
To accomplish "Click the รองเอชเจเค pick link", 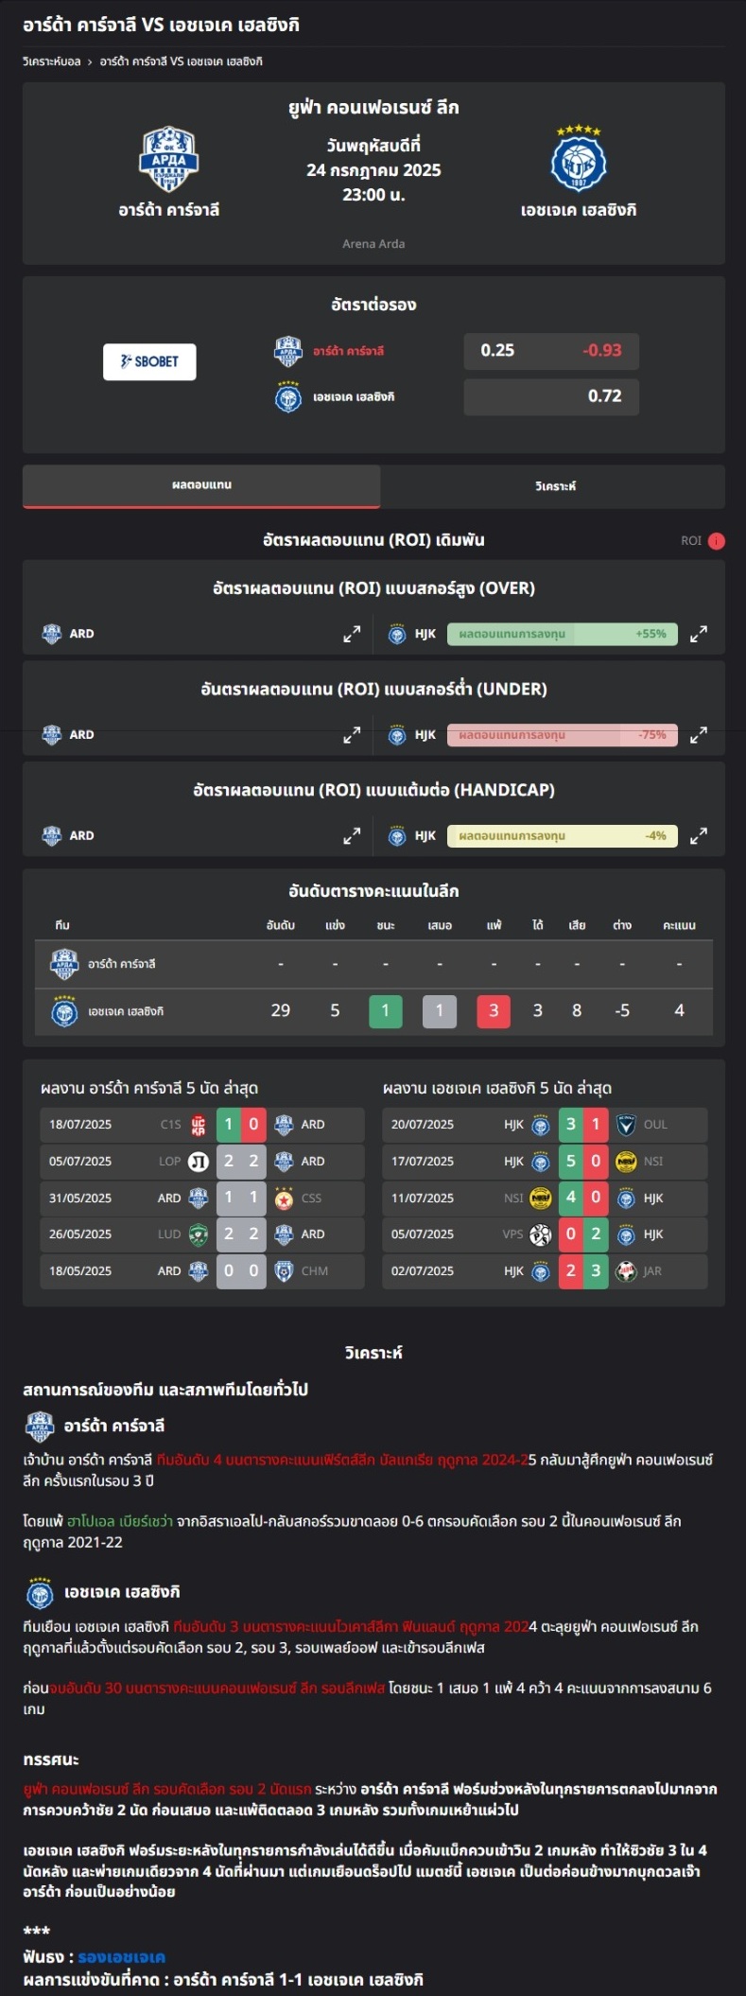I will (121, 1957).
